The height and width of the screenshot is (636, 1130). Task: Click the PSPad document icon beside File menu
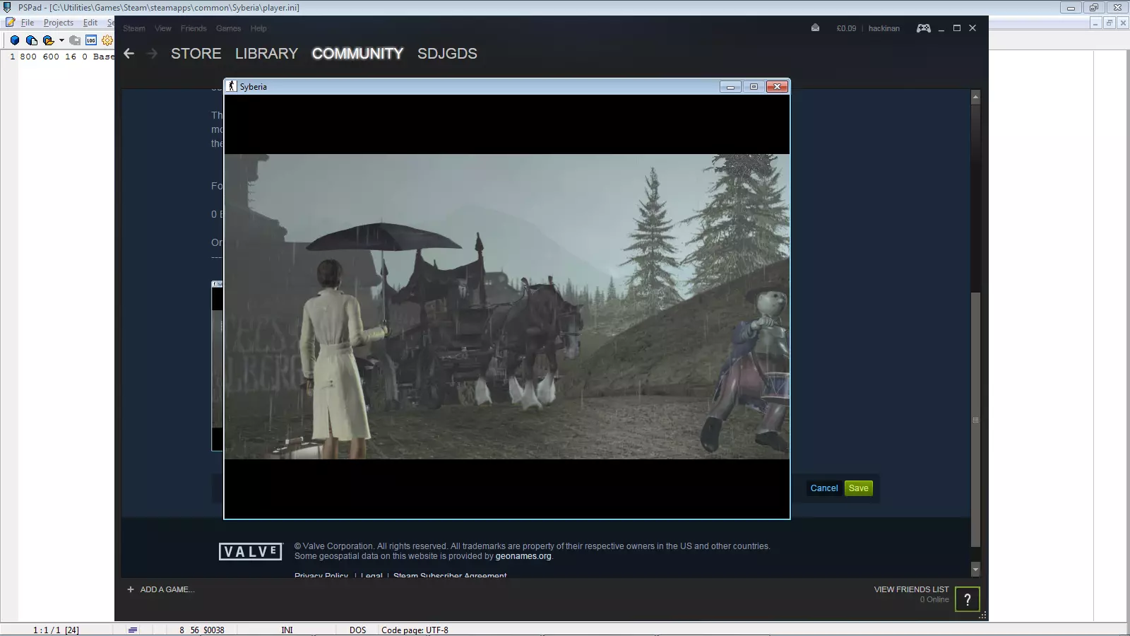(10, 23)
